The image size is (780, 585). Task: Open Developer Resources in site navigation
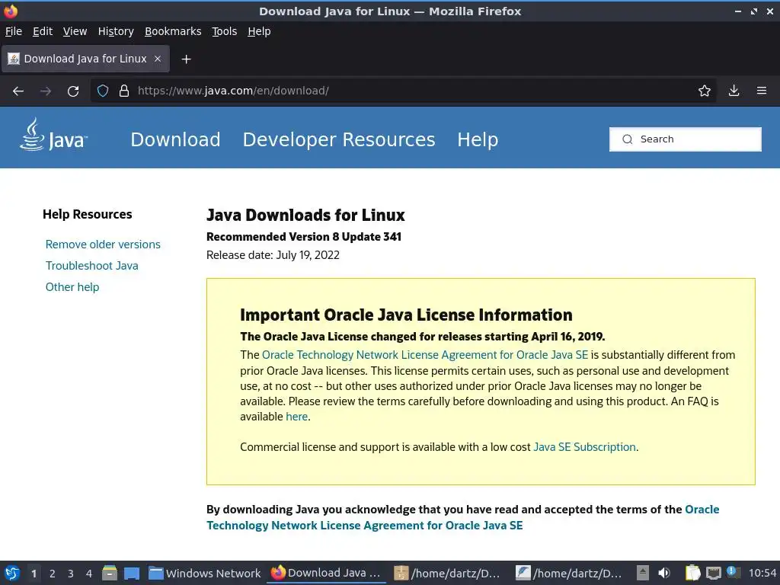click(x=339, y=140)
